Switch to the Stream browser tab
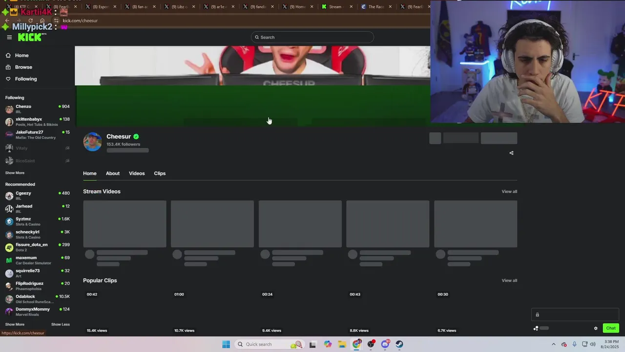This screenshot has width=625, height=352. (335, 7)
